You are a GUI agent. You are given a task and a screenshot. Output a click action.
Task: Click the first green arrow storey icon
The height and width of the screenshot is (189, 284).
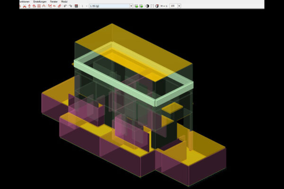[136, 6]
